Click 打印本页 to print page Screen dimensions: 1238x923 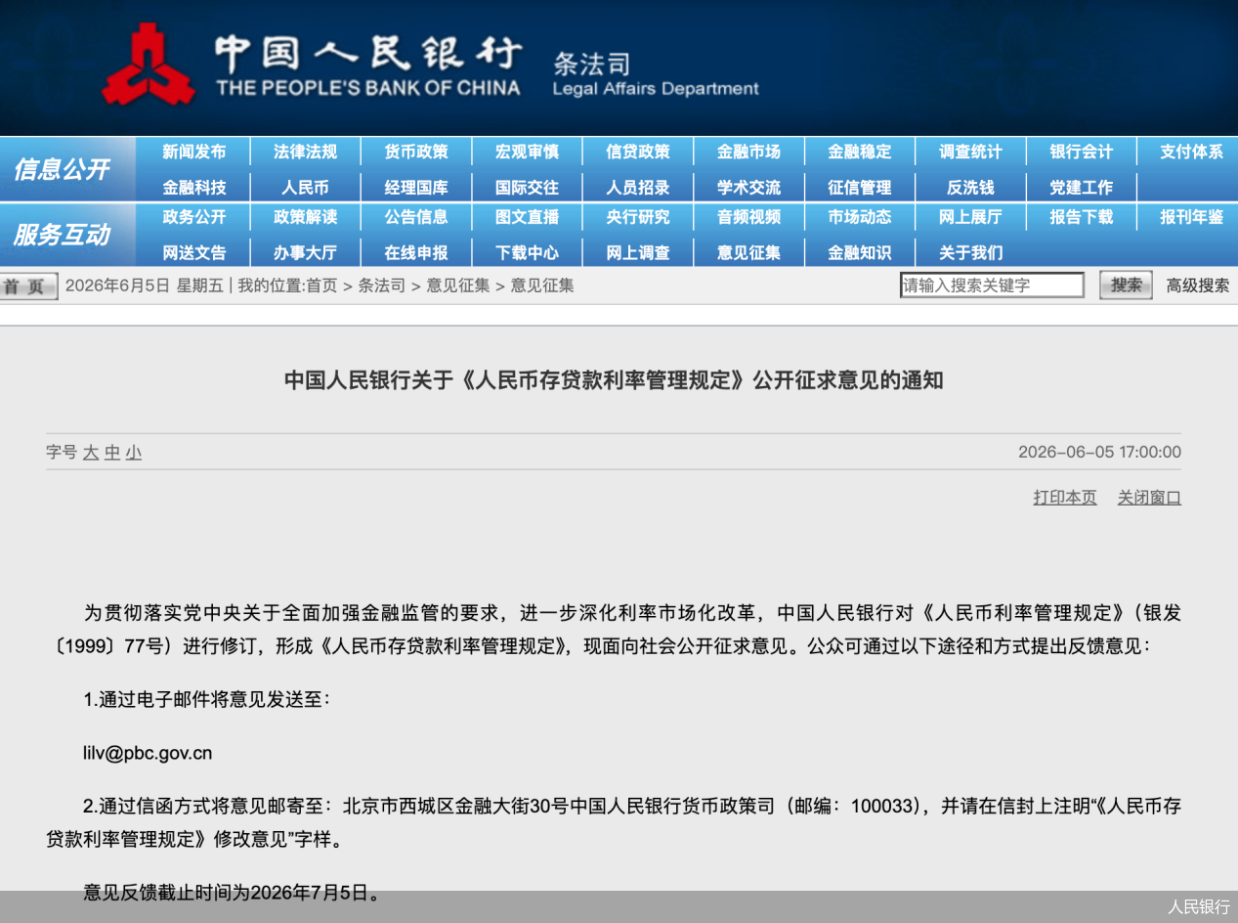(1065, 498)
